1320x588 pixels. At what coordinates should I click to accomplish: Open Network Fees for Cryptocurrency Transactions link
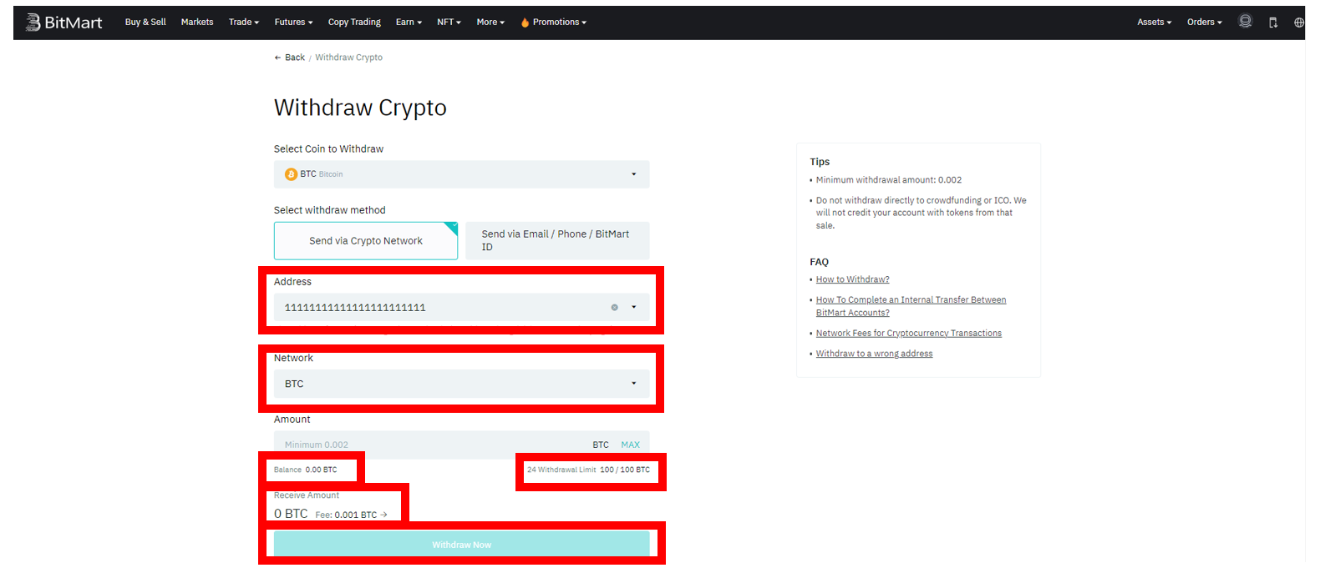(908, 334)
